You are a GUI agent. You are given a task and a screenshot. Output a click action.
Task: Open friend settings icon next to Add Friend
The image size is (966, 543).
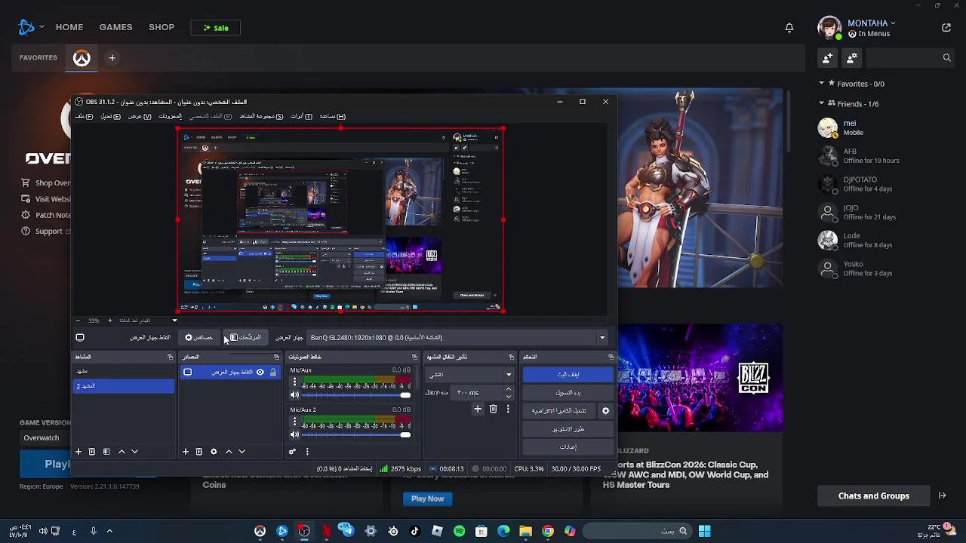click(852, 57)
